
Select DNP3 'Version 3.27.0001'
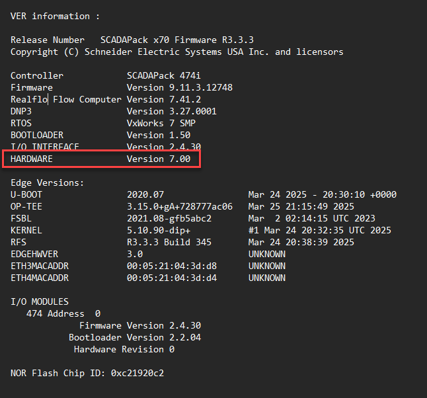point(172,111)
